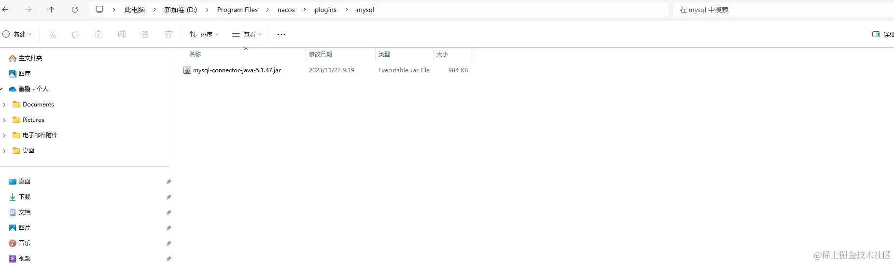
Task: Open pinned 桌面 quick access item
Action: tap(25, 182)
